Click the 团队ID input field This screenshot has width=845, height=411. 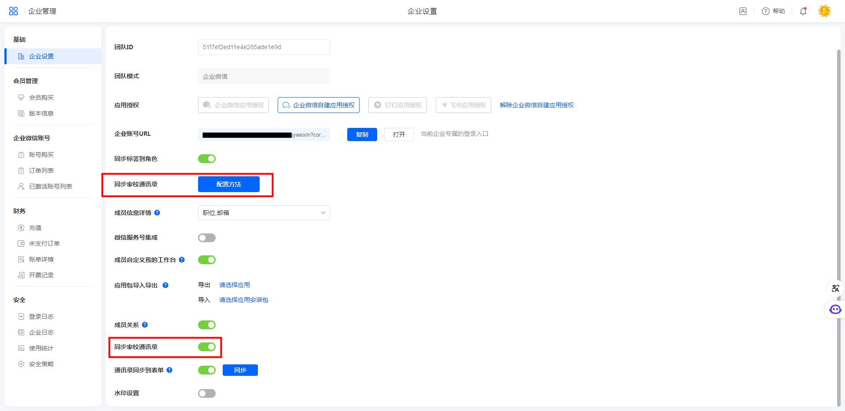(264, 47)
